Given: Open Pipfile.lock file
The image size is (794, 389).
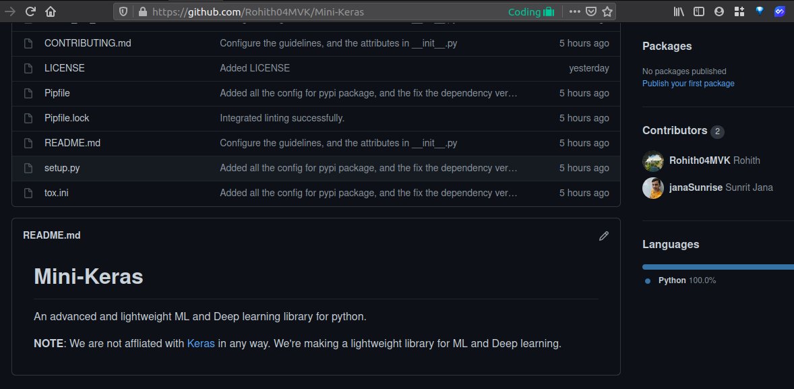Looking at the screenshot, I should pos(67,118).
